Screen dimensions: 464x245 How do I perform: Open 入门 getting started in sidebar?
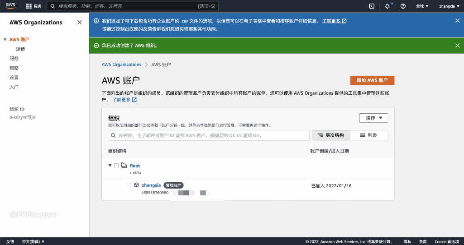(x=14, y=87)
